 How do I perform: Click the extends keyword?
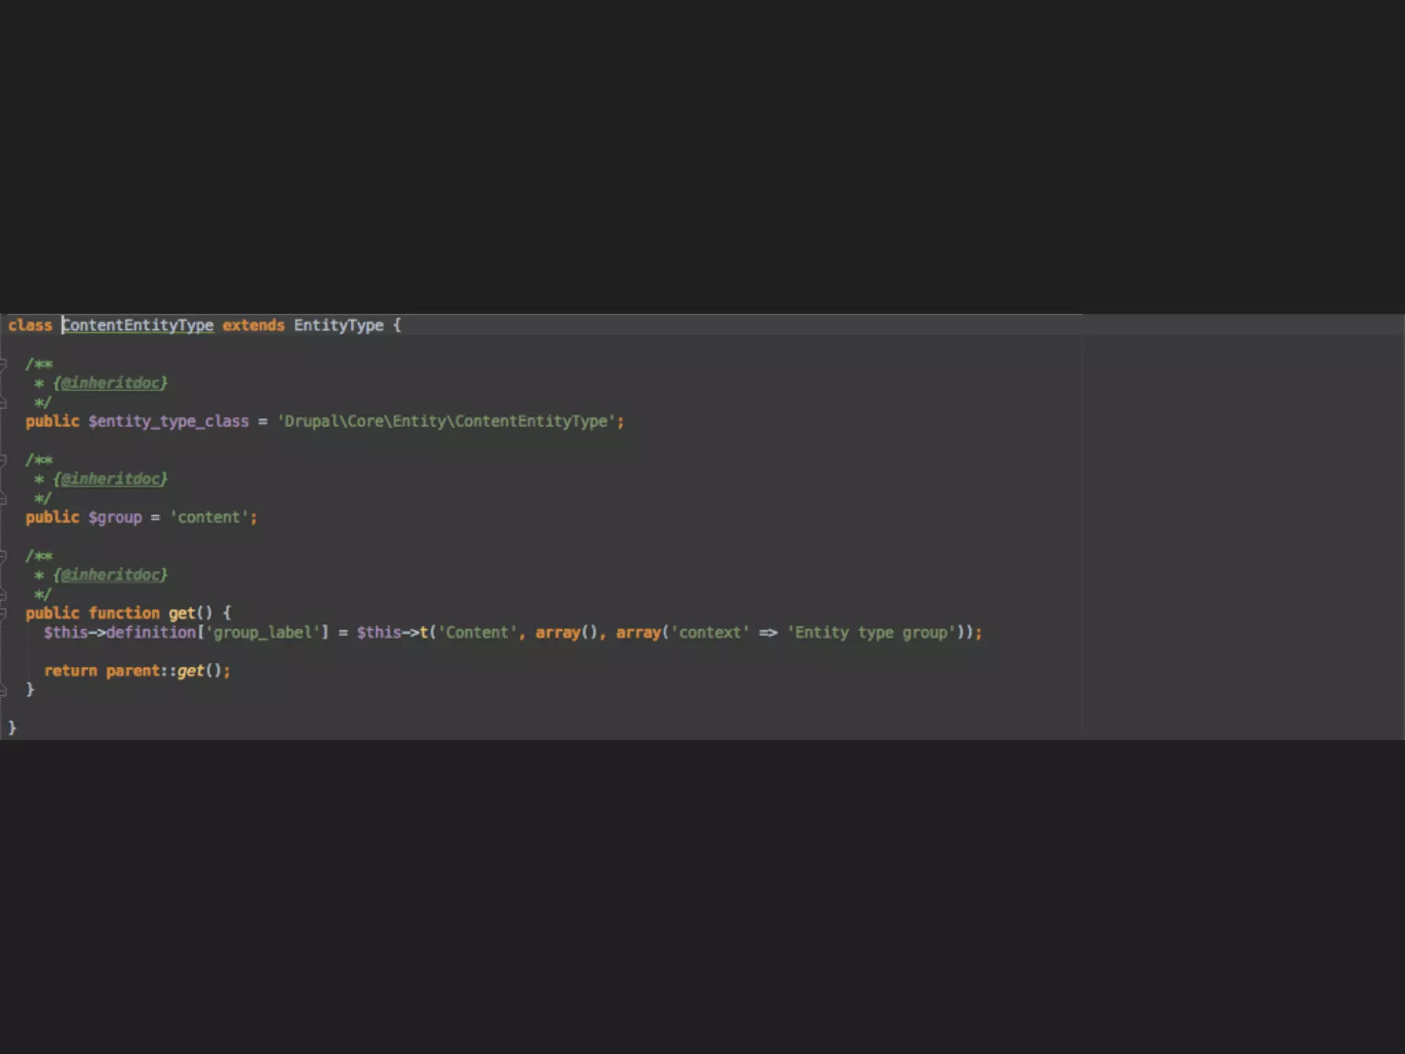253,325
